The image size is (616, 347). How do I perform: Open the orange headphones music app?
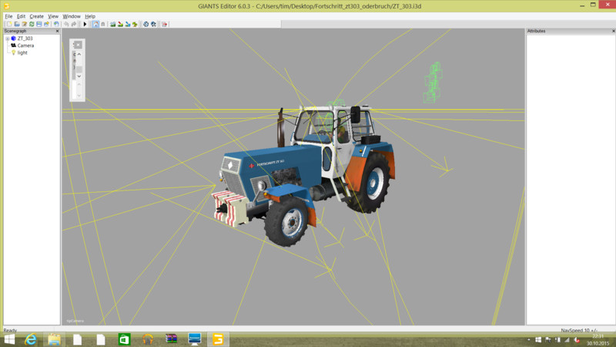point(148,339)
